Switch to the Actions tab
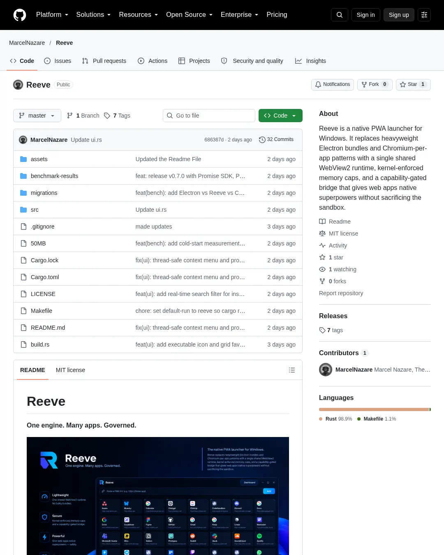 153,61
